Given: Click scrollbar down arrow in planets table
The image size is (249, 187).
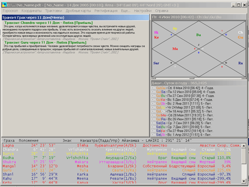Looking at the screenshot, I should 244,181.
